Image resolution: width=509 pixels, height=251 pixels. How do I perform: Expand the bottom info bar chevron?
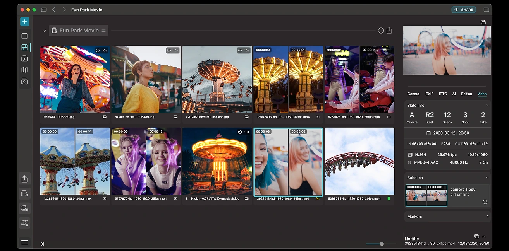click(x=484, y=236)
